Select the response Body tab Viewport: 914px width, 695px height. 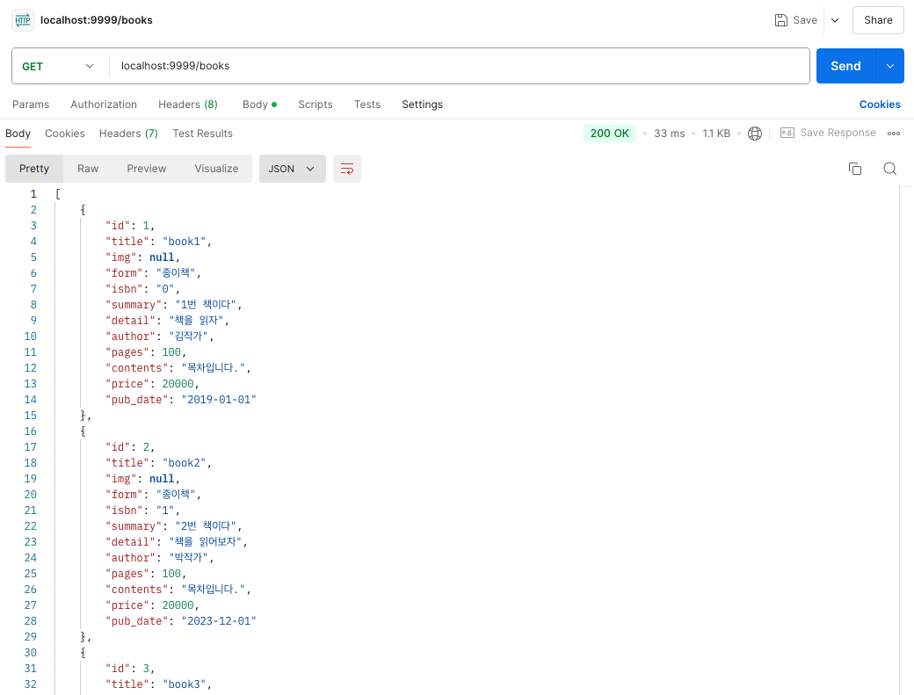pyautogui.click(x=18, y=134)
